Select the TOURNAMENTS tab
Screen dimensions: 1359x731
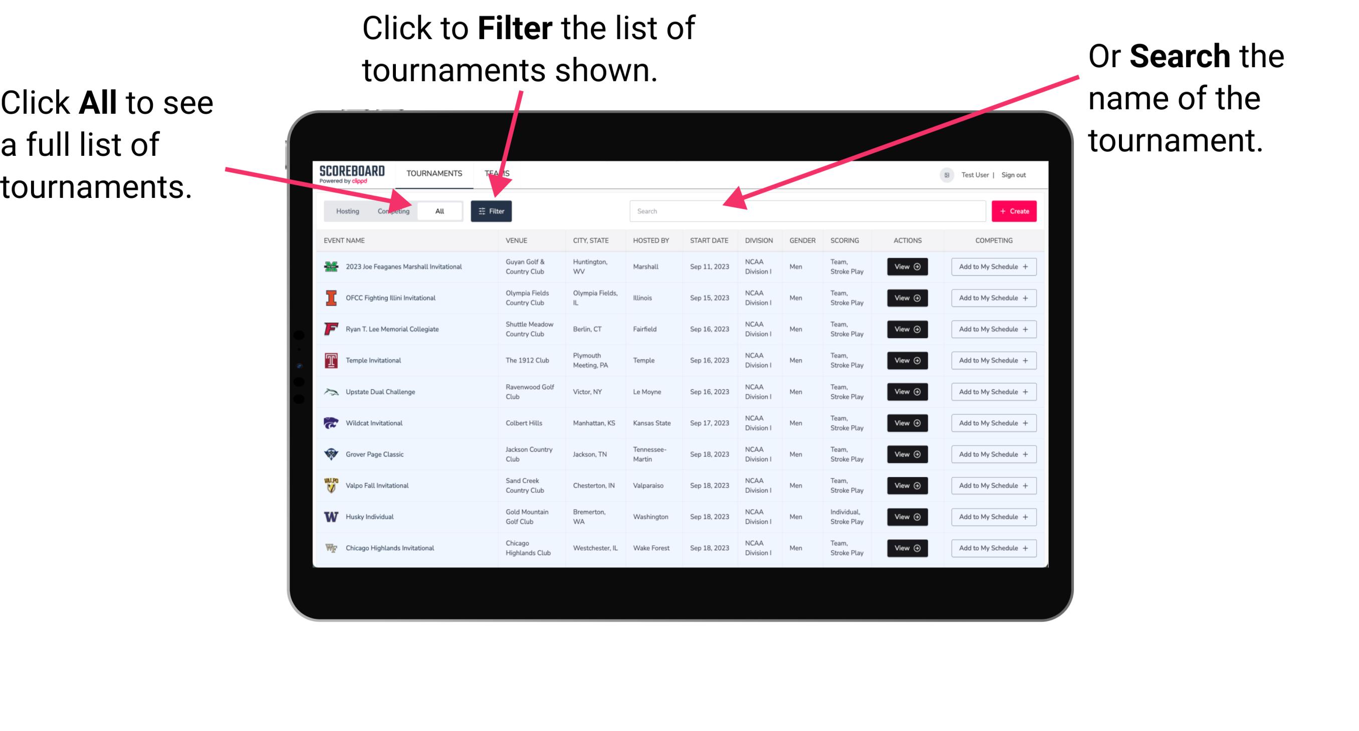pyautogui.click(x=436, y=173)
